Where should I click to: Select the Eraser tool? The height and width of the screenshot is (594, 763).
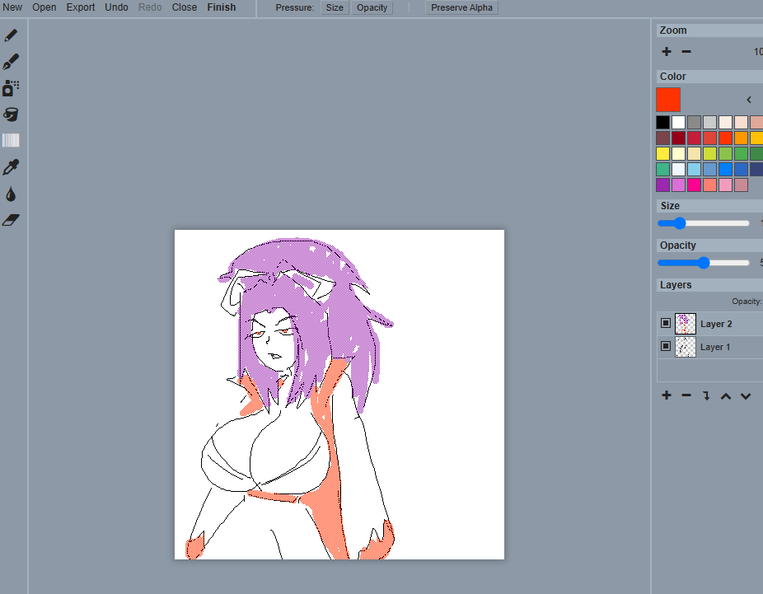coord(11,220)
